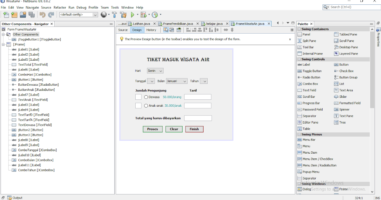Open the Refactor menu

coord(60,7)
